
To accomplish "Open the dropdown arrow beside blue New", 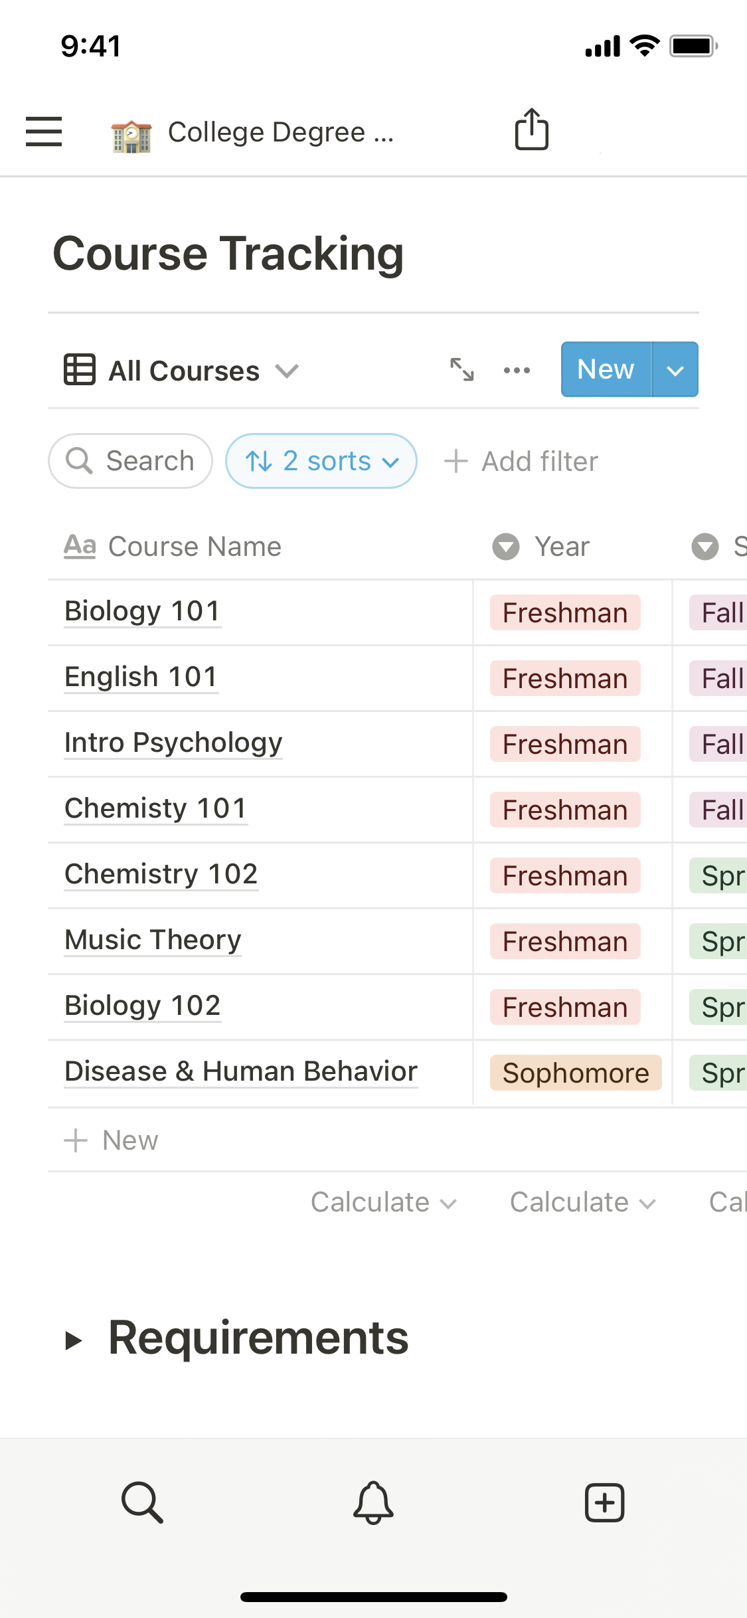I will [x=675, y=370].
